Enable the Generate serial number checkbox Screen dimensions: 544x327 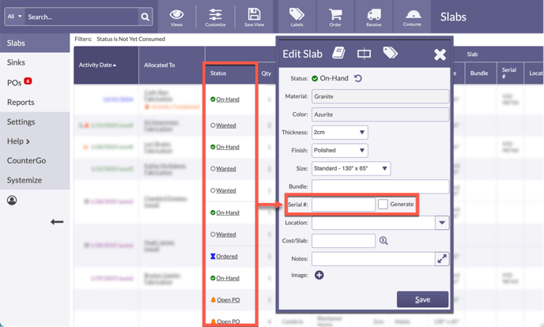(383, 204)
